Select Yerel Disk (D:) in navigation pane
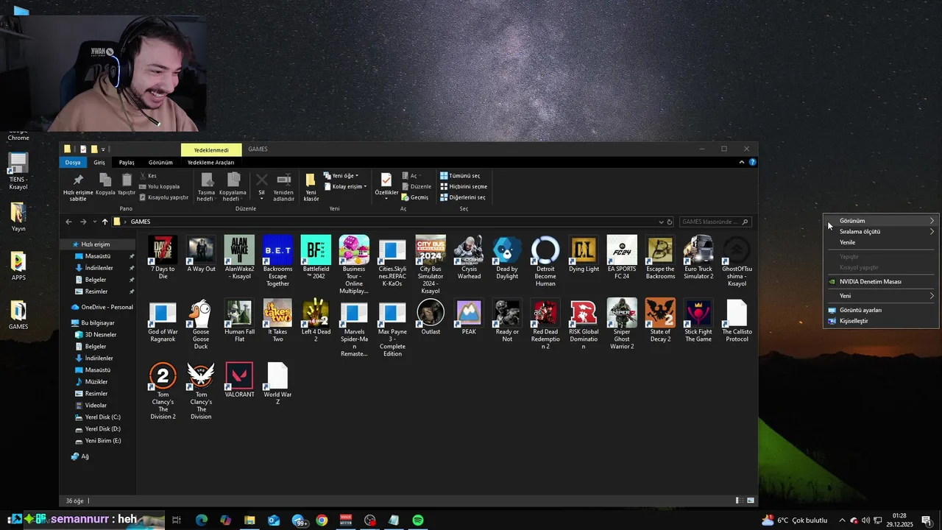 click(x=102, y=428)
